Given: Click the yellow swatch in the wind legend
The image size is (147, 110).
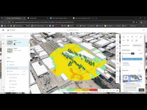Looking at the screenshot, I should click(78, 90).
